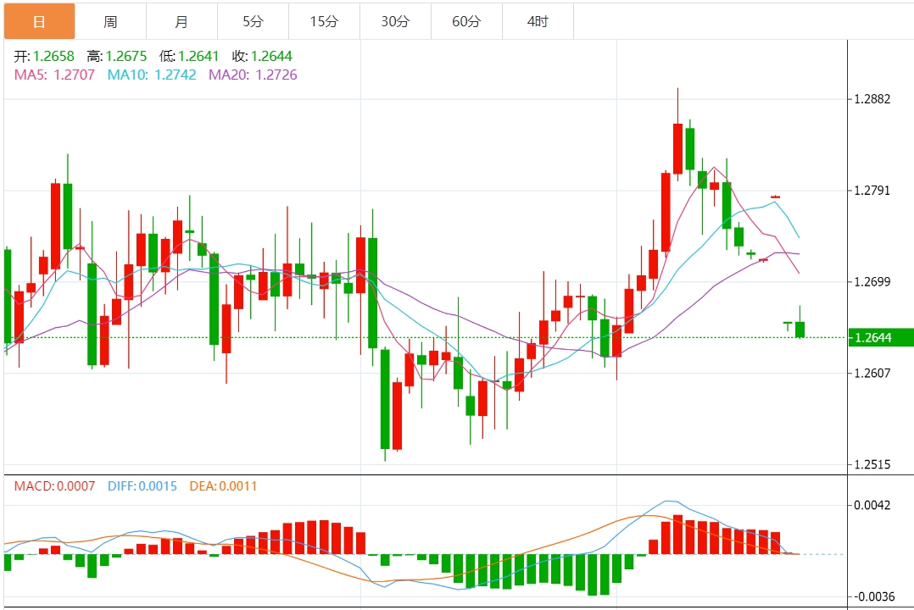This screenshot has height=610, width=914.
Task: Click the 1.2882 price axis label
Action: pos(872,99)
